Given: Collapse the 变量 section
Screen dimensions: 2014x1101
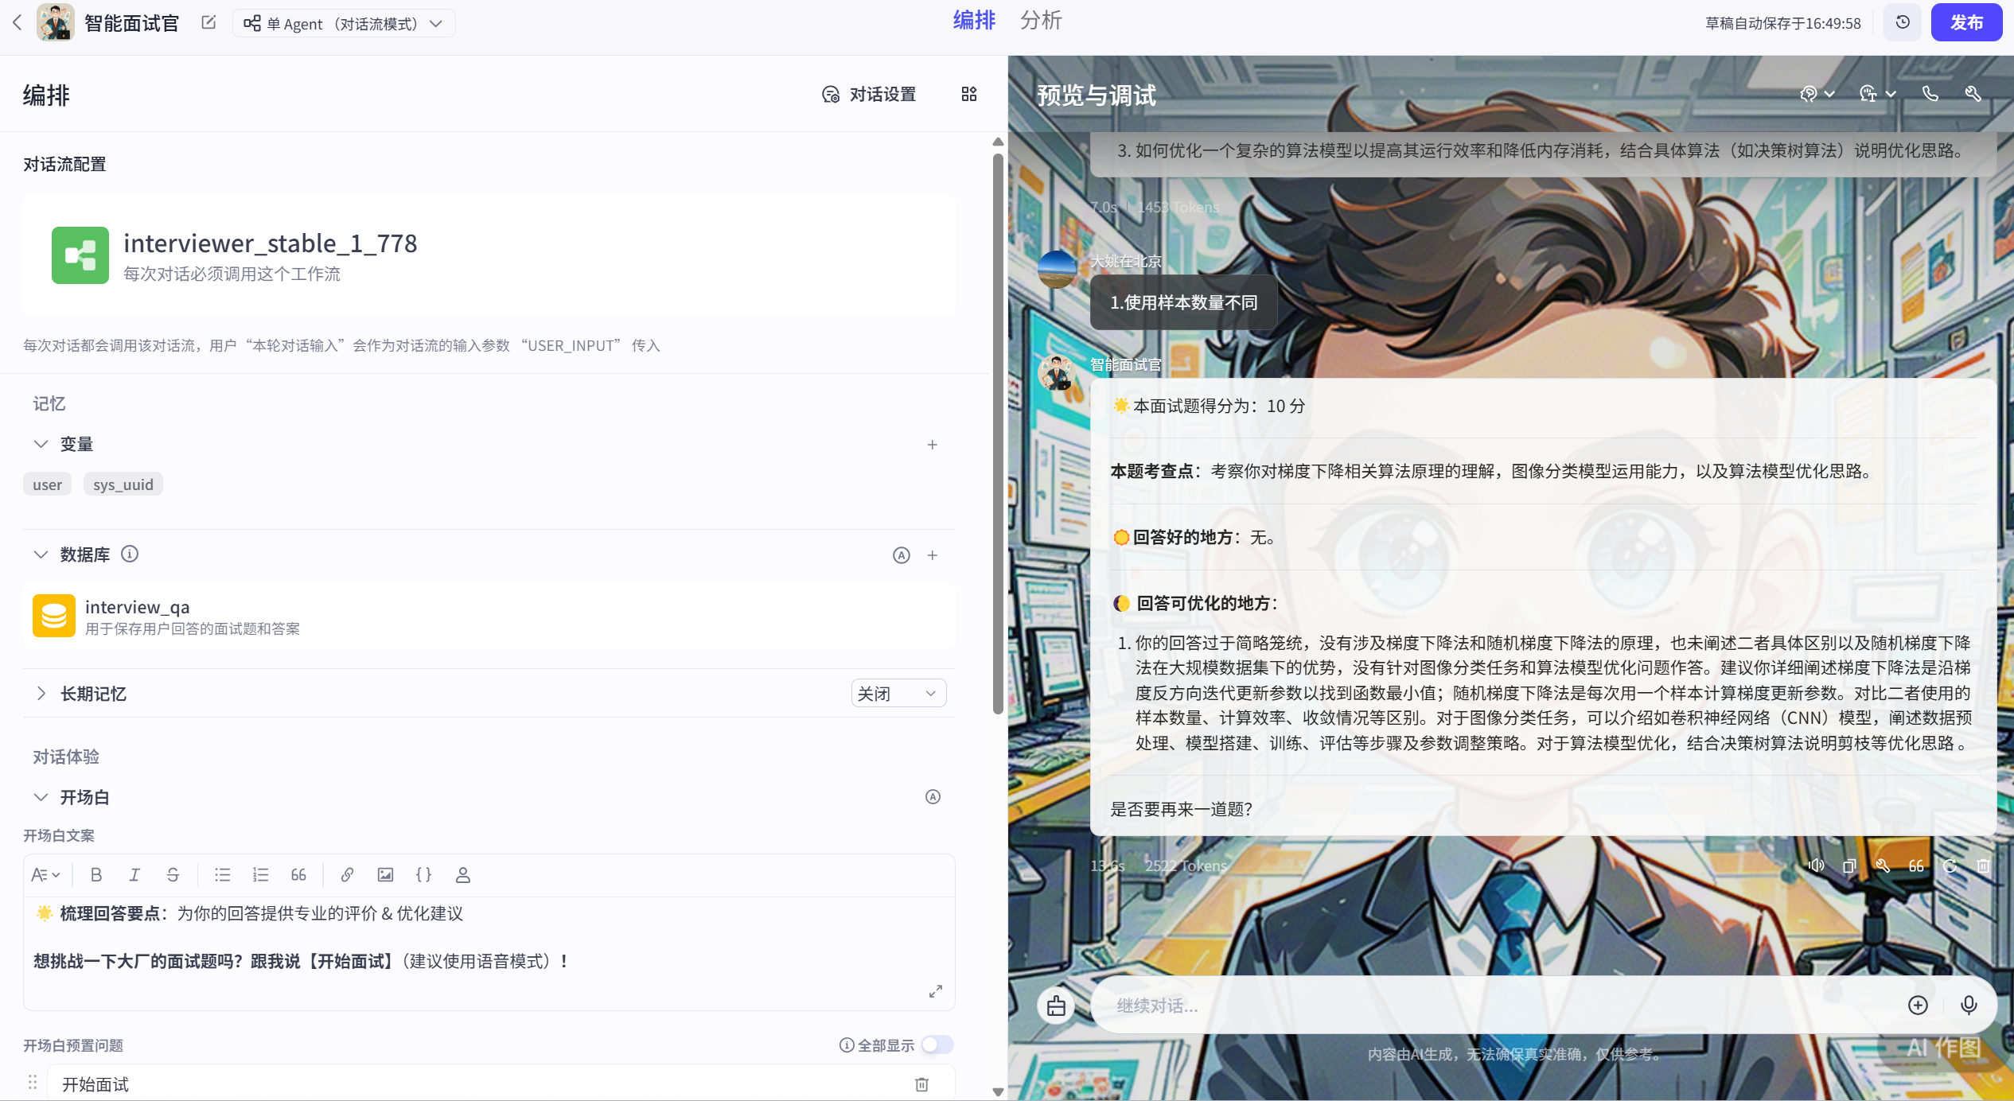Looking at the screenshot, I should coord(41,444).
